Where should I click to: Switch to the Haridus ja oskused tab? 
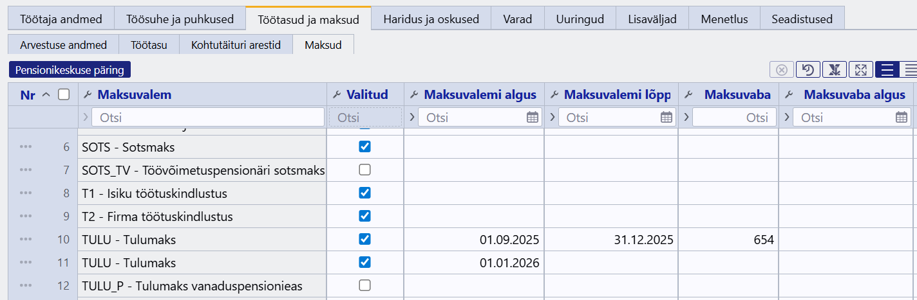coord(431,19)
